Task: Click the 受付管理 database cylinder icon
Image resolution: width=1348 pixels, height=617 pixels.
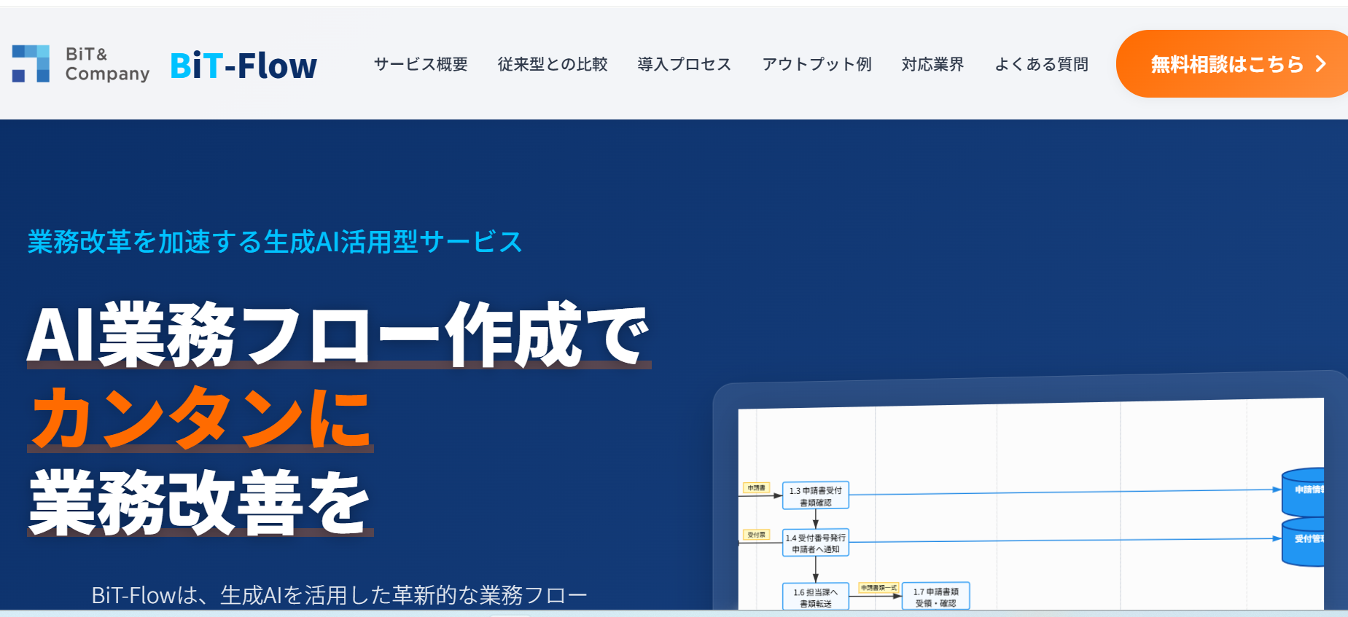Action: (1303, 540)
